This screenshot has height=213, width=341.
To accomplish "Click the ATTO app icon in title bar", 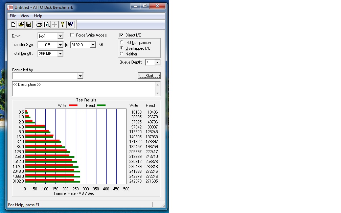I will (10, 7).
